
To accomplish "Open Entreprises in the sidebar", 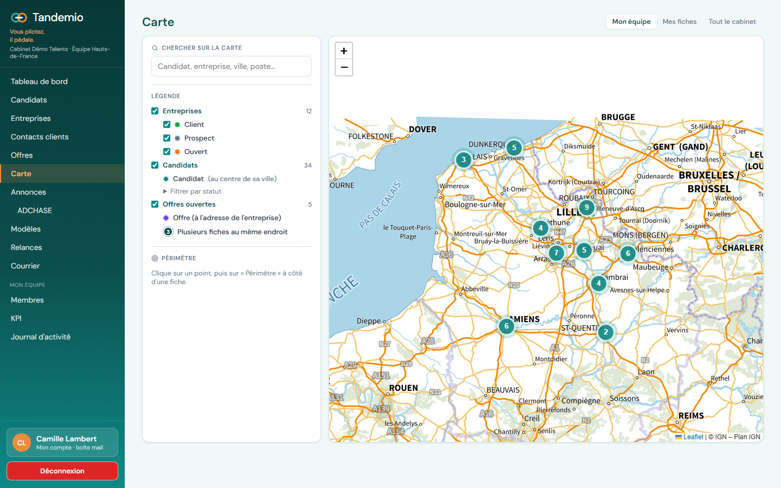I will coord(62,118).
